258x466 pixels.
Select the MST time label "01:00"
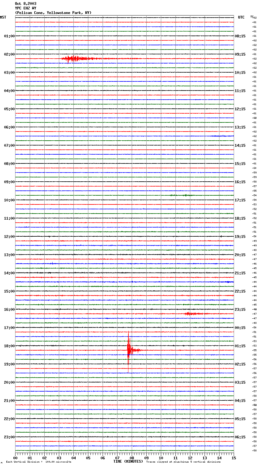[x=9, y=36]
